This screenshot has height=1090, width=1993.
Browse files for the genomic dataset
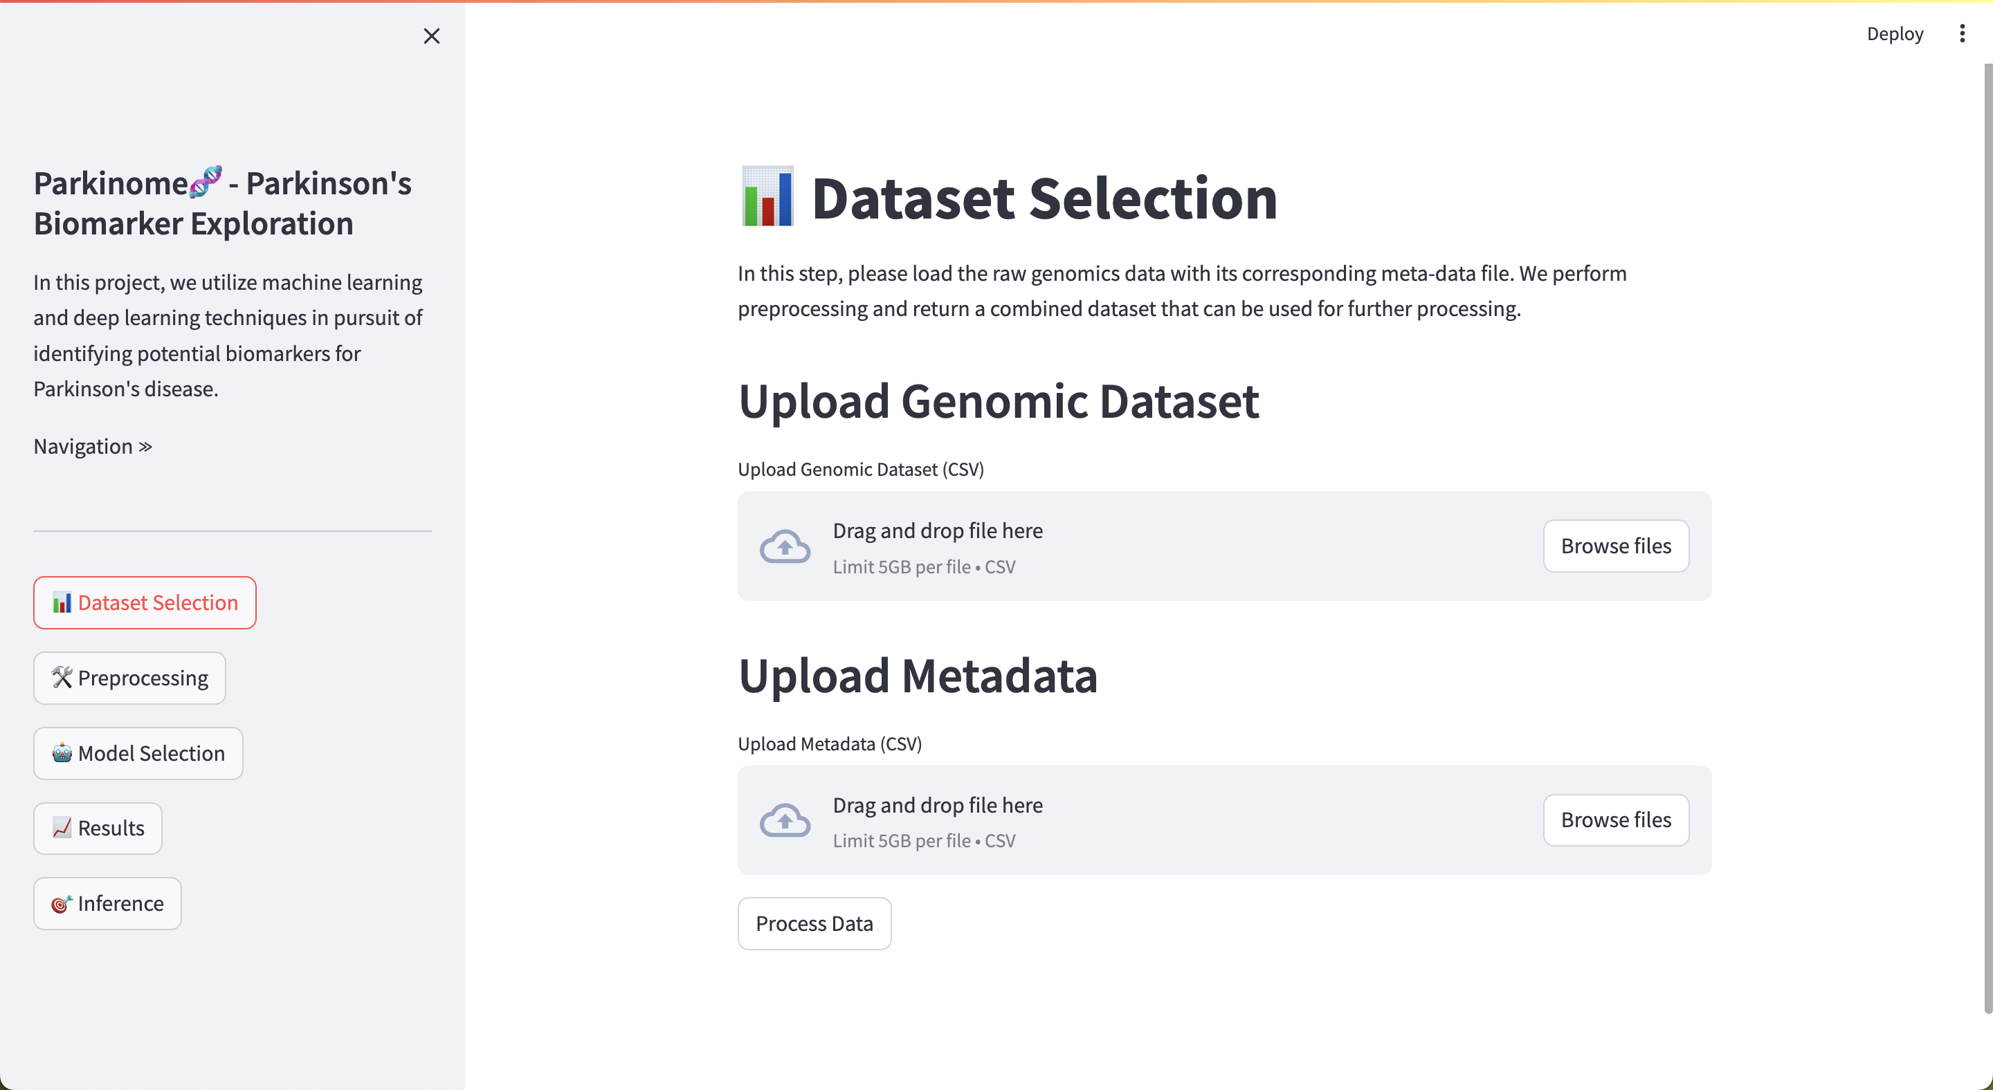1615,545
